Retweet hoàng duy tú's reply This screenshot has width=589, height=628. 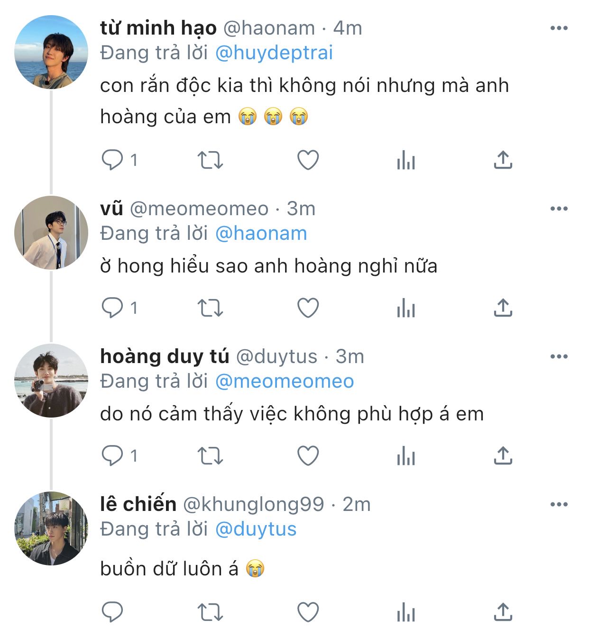coord(210,456)
